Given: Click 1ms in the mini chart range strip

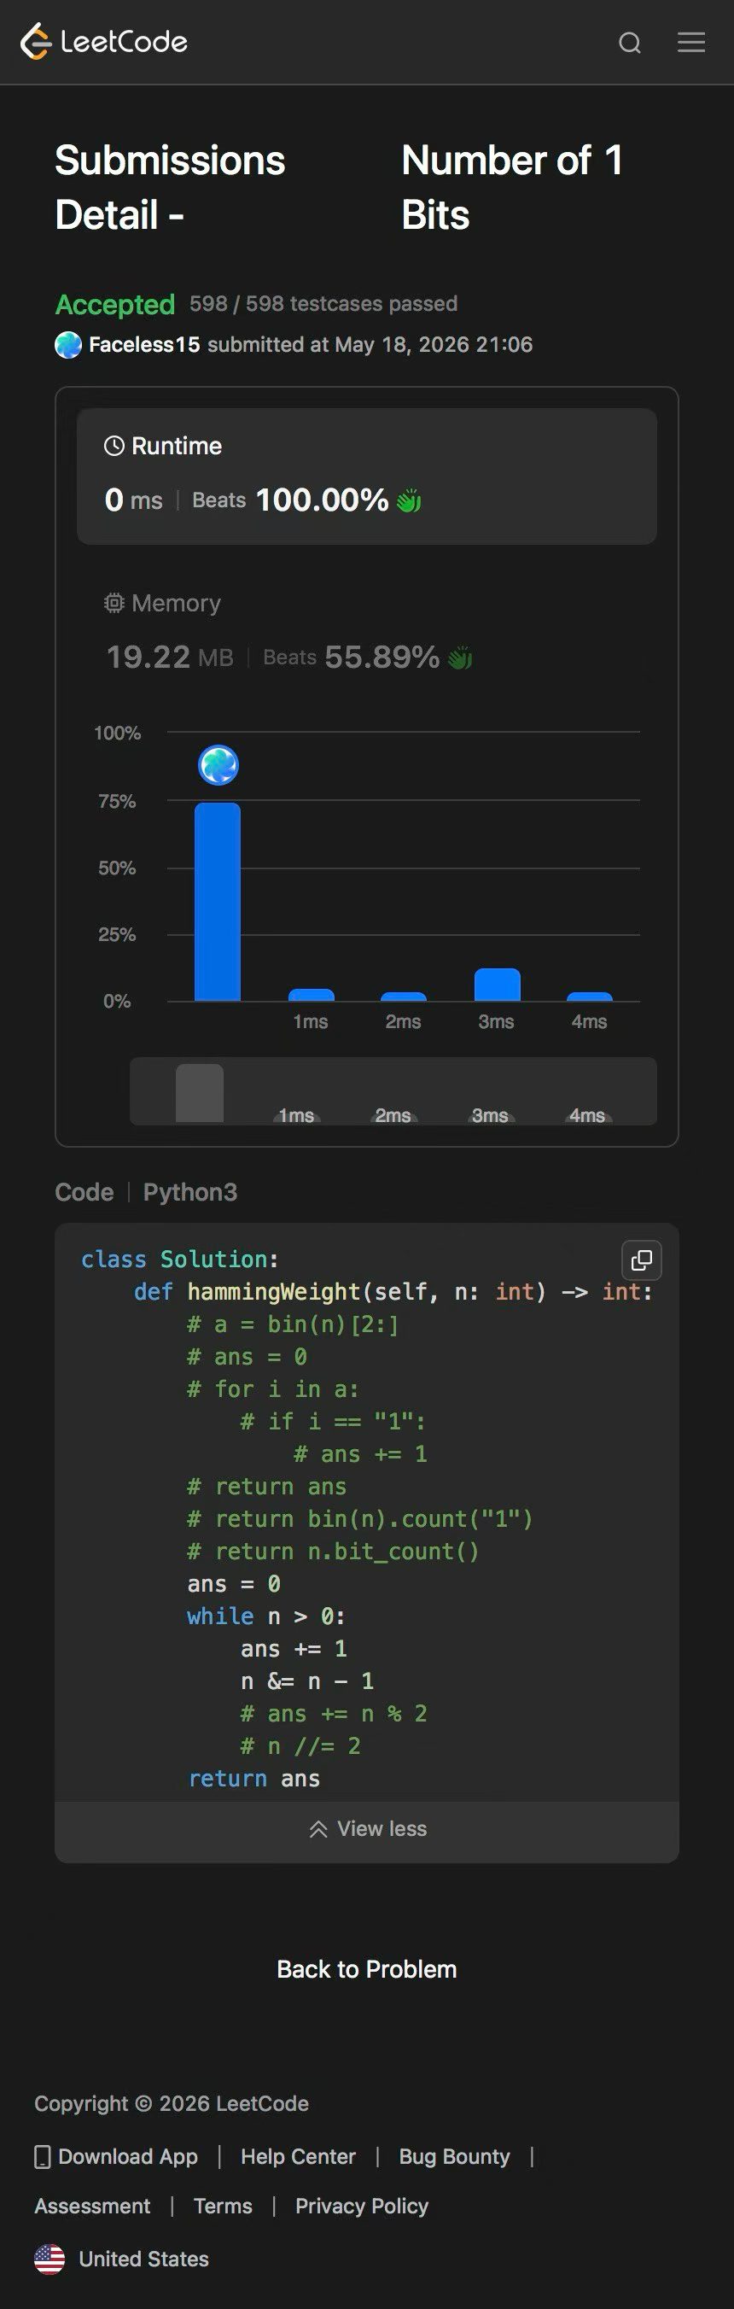Looking at the screenshot, I should tap(297, 1115).
